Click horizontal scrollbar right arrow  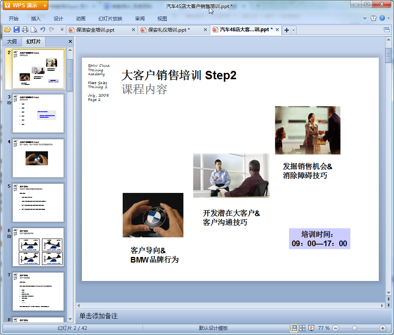click(382, 305)
